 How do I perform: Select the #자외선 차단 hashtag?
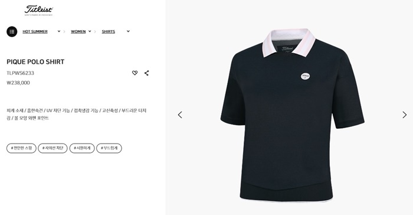(x=53, y=148)
